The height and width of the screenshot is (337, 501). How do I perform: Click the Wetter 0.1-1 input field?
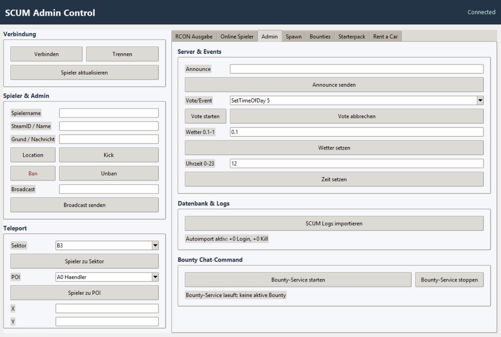357,132
